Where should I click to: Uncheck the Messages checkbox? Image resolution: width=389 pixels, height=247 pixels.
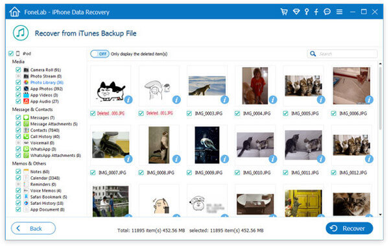(18, 117)
